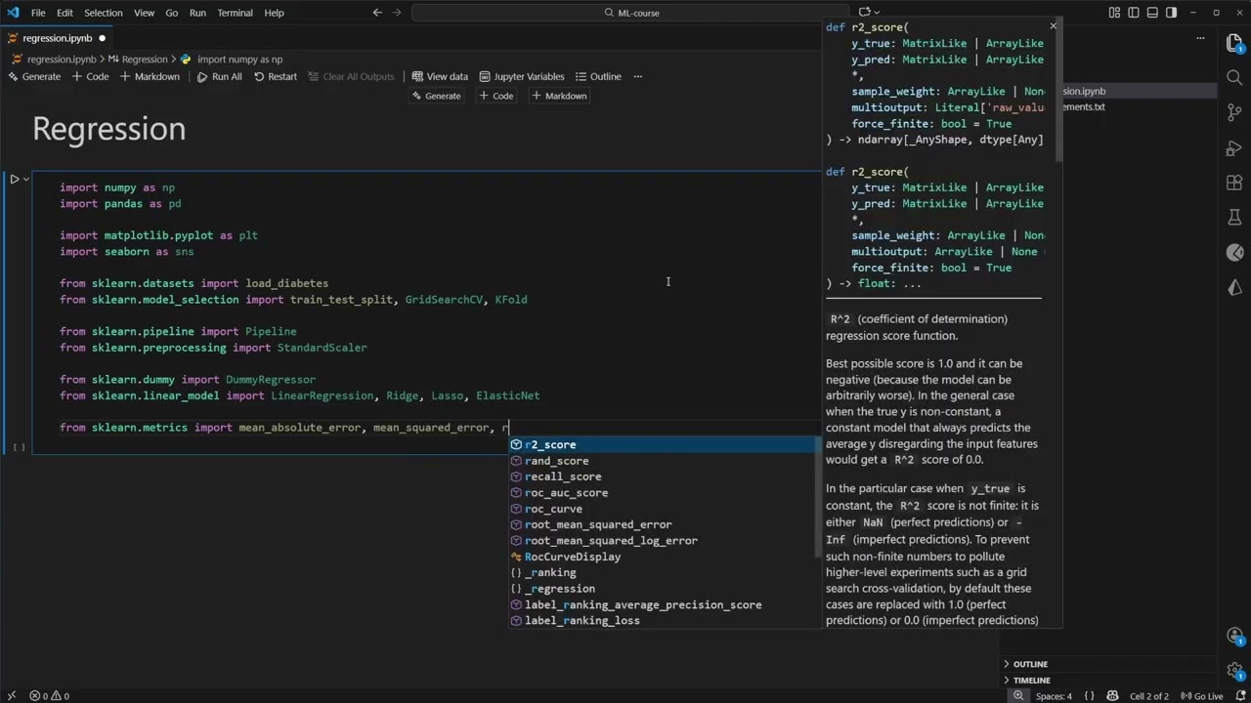Image resolution: width=1251 pixels, height=703 pixels.
Task: Expand the TIMELINE section
Action: pos(1031,680)
